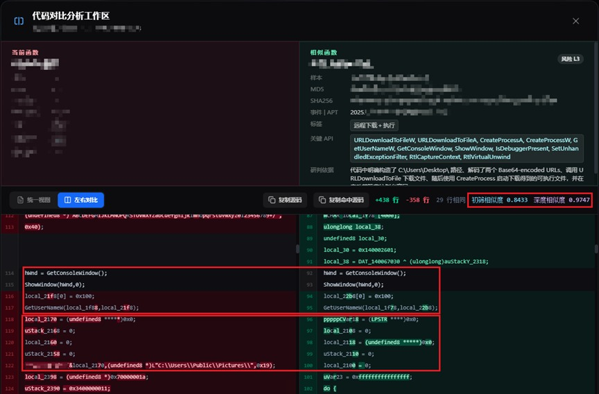Click the -358 行 removed lines counter
This screenshot has height=394, width=599.
click(417, 200)
